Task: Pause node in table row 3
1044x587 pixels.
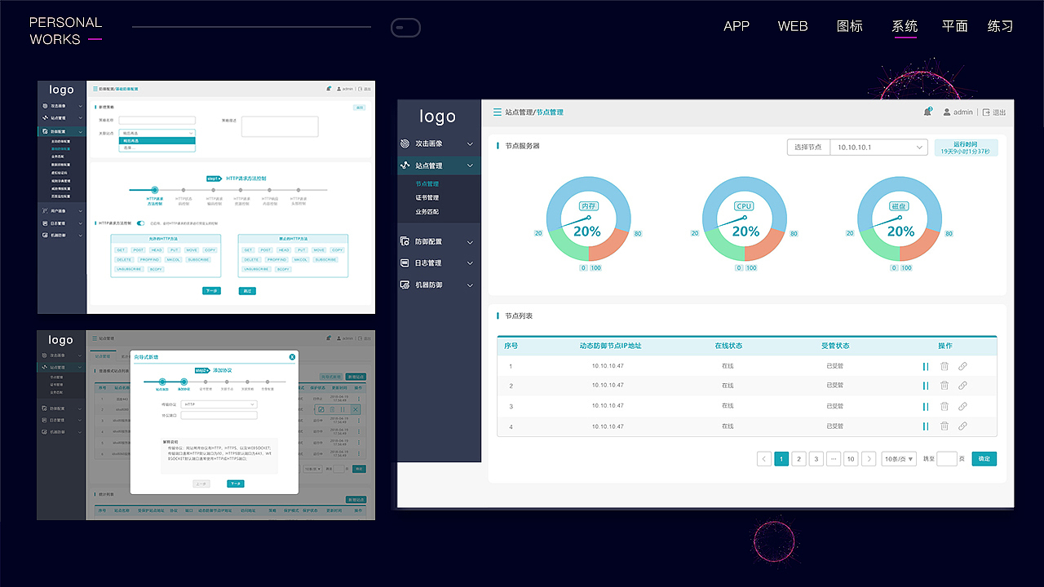Action: (x=926, y=407)
